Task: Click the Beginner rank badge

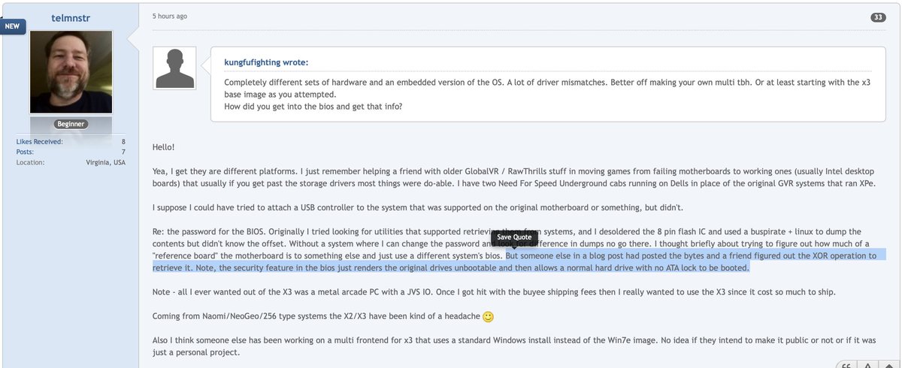Action: click(71, 124)
